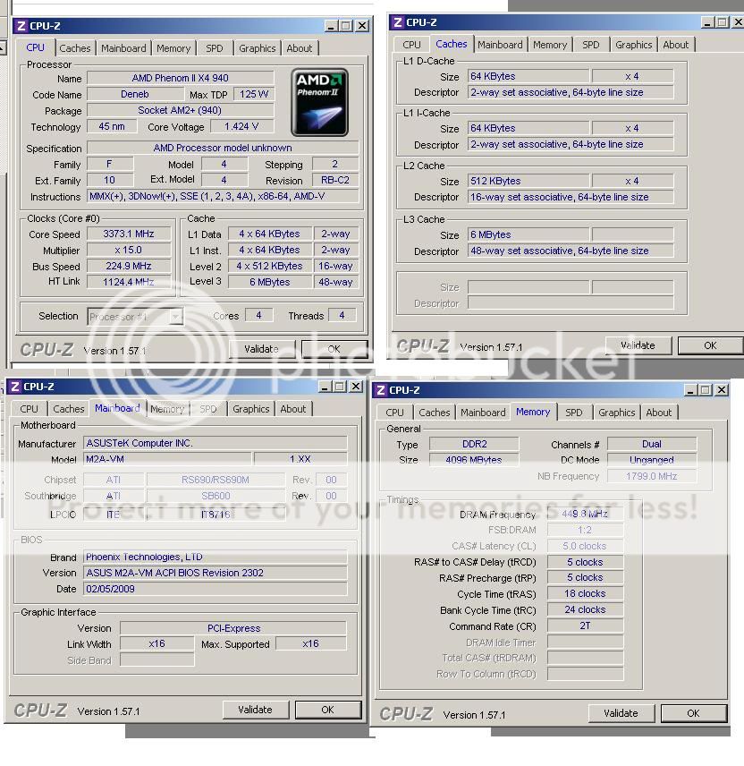Screen dimensions: 744x766
Task: Click OK in the DDR2 timings window
Action: (x=694, y=713)
